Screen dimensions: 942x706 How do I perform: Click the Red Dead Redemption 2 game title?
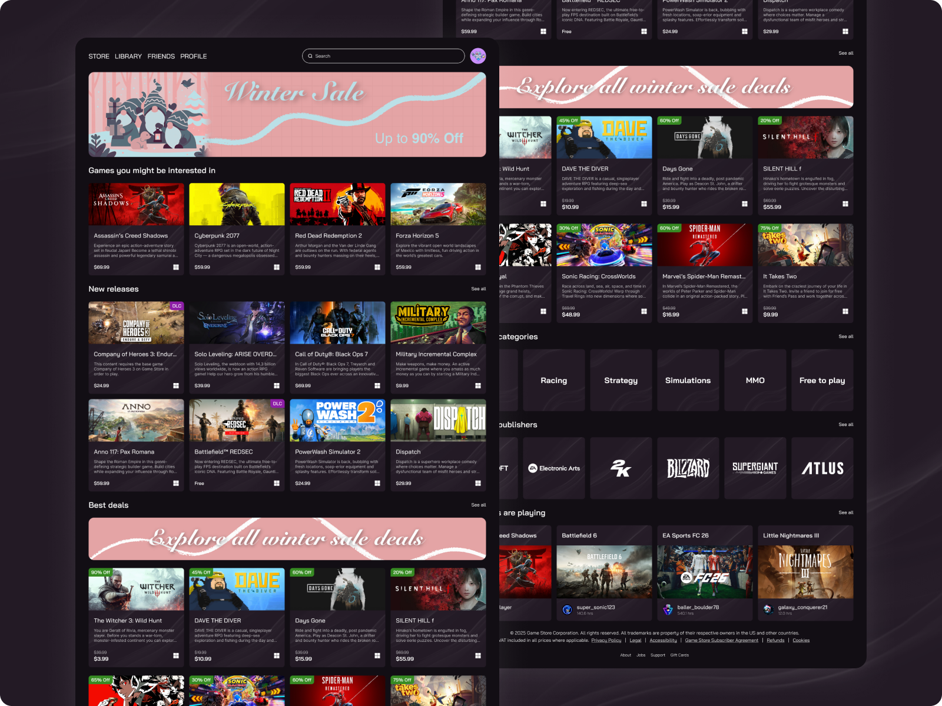329,236
